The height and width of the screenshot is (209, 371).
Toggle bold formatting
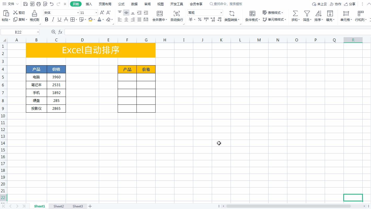pyautogui.click(x=47, y=19)
